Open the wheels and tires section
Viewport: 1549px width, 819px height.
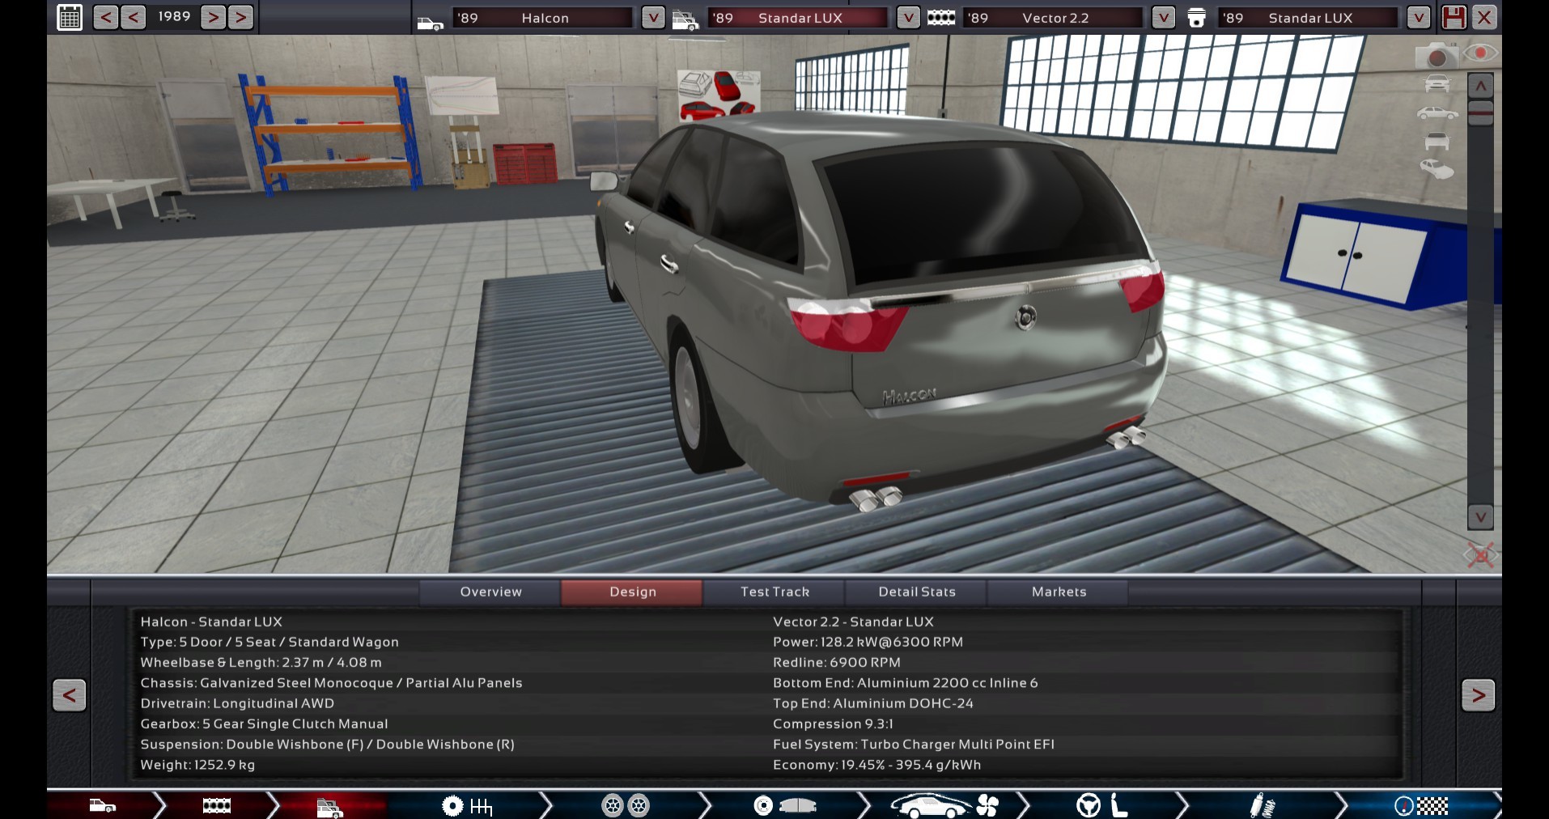626,805
